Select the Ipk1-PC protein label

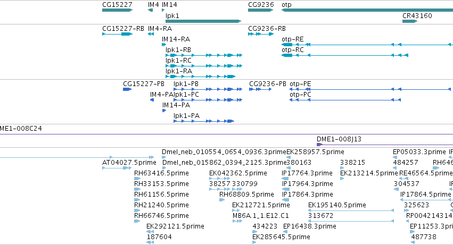coord(186,95)
